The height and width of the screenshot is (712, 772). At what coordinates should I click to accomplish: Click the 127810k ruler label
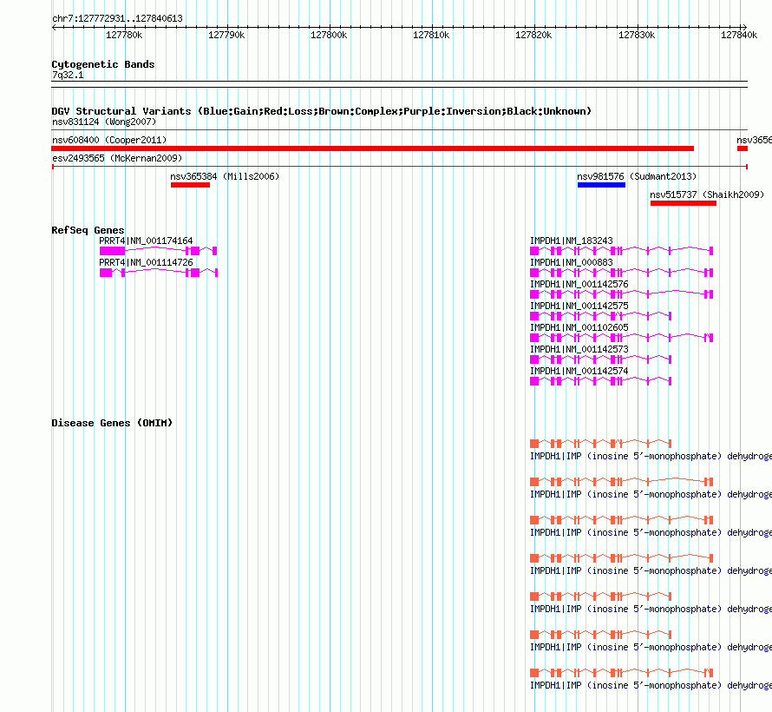tap(431, 35)
